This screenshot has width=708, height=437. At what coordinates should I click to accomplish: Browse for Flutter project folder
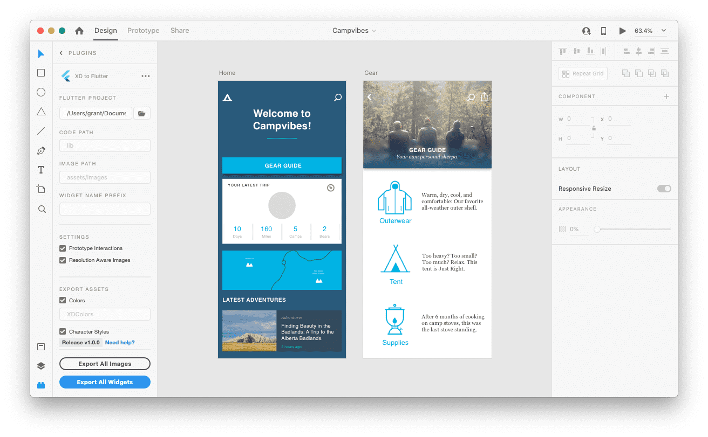[141, 113]
